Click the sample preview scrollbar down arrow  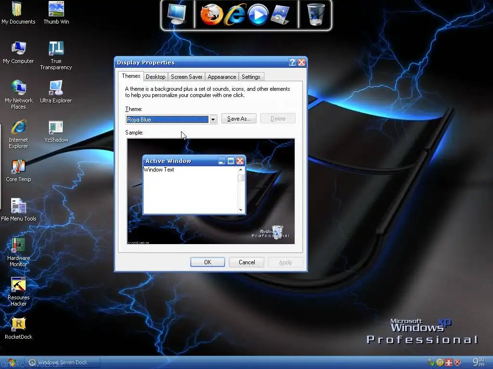[241, 209]
